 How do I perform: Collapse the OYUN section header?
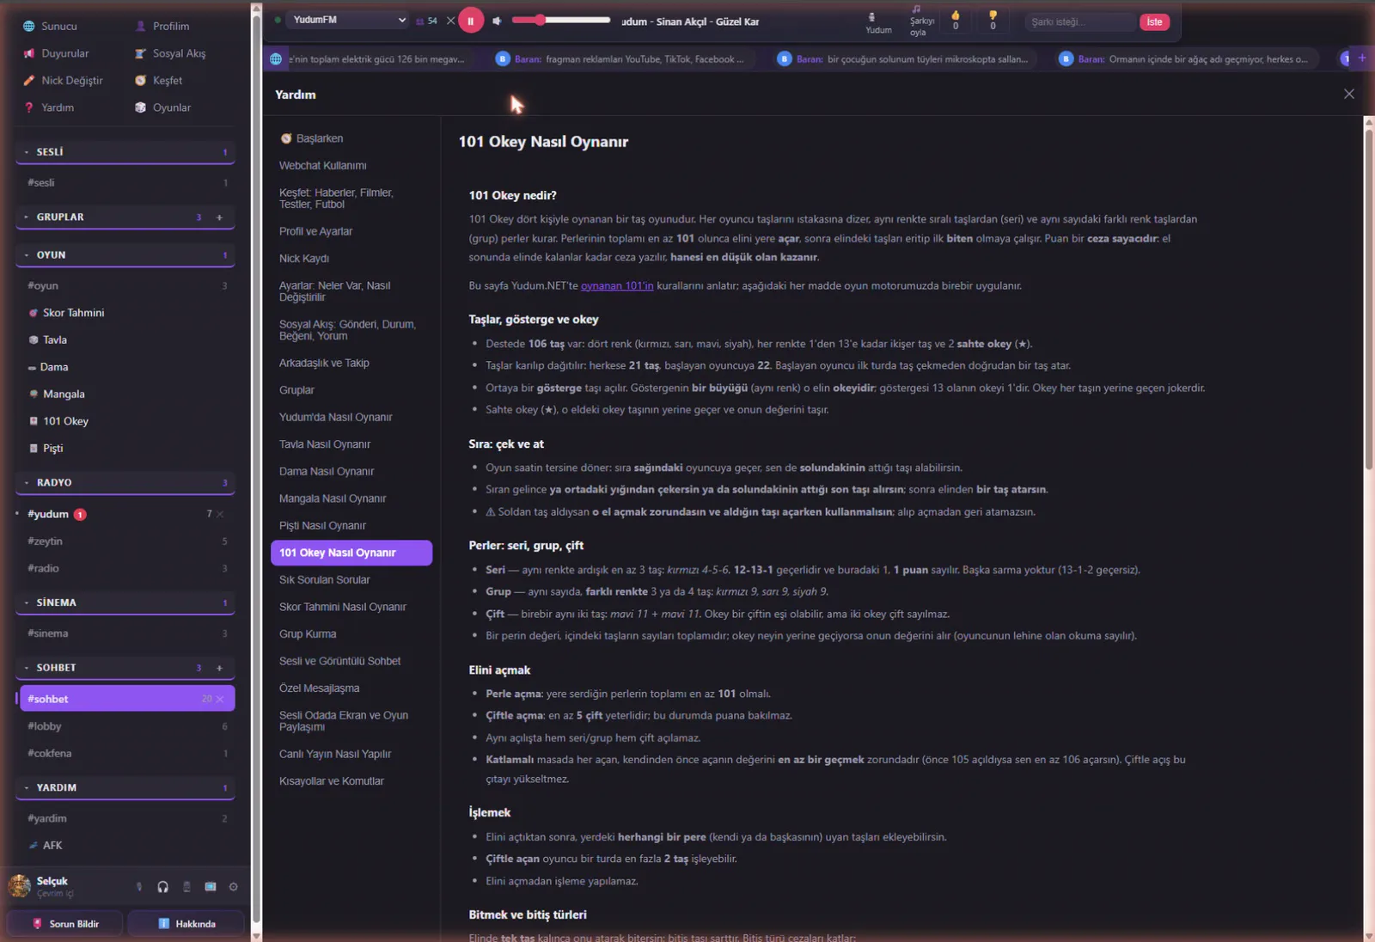(125, 255)
